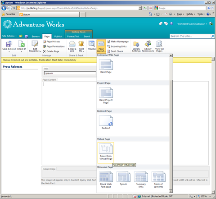216x199 pixels.
Task: Open Page History
Action: click(51, 42)
